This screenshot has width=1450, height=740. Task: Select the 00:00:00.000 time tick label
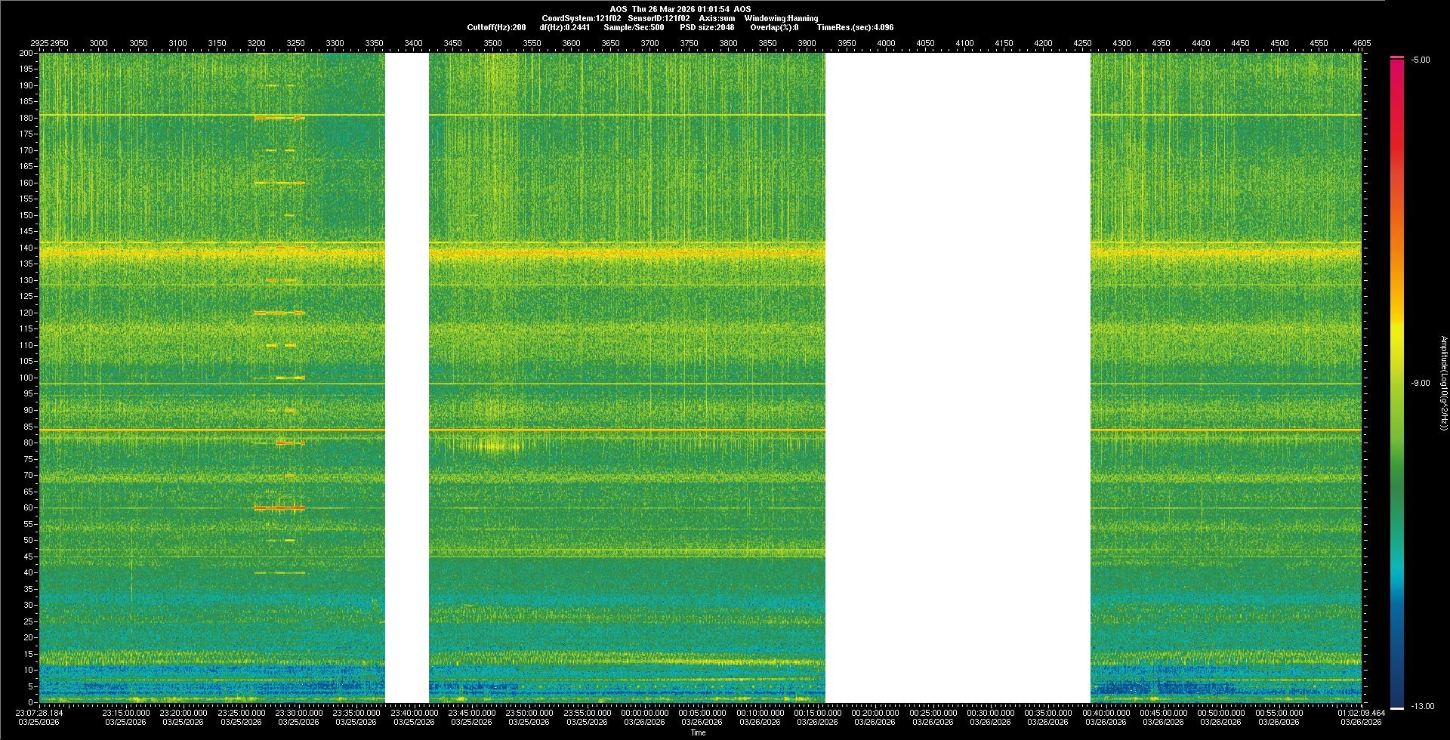click(x=644, y=712)
